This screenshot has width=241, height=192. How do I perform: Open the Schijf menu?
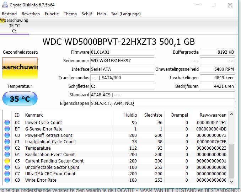coord(87,14)
